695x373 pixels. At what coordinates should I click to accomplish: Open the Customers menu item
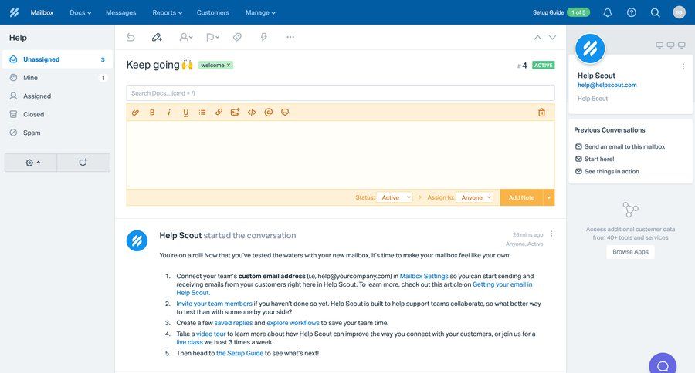coord(213,12)
